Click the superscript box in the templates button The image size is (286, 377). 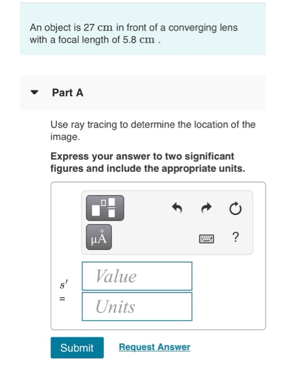pos(103,203)
